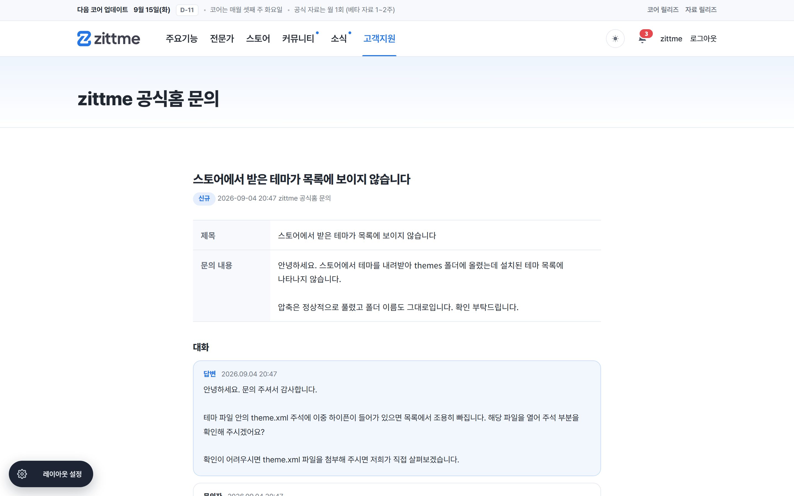
Task: Click the 신규 status badge
Action: [x=204, y=198]
